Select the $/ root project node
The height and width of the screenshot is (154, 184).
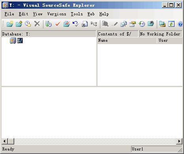pyautogui.click(x=20, y=41)
